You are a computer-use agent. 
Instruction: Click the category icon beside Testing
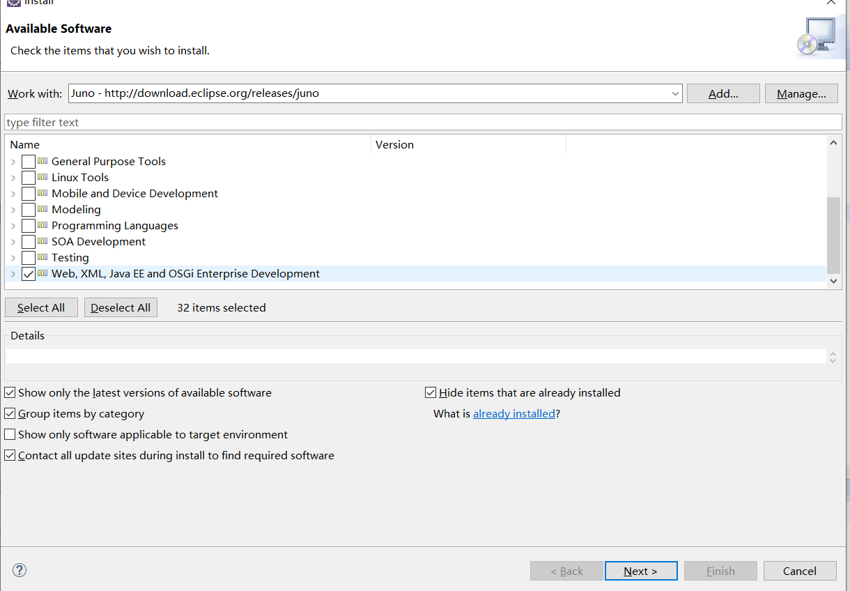41,257
